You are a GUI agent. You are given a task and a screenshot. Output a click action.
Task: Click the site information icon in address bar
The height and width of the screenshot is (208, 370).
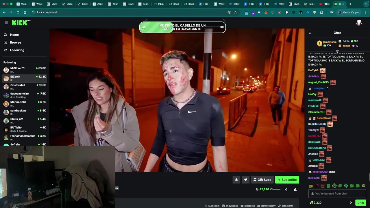click(33, 12)
